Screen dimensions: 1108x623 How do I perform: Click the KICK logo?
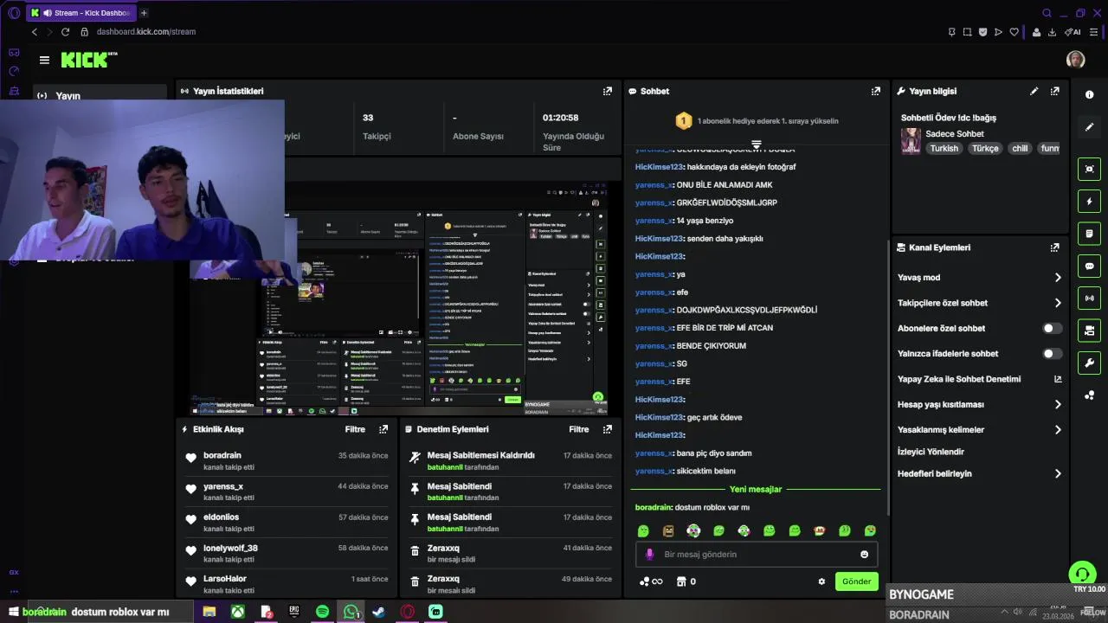point(88,60)
